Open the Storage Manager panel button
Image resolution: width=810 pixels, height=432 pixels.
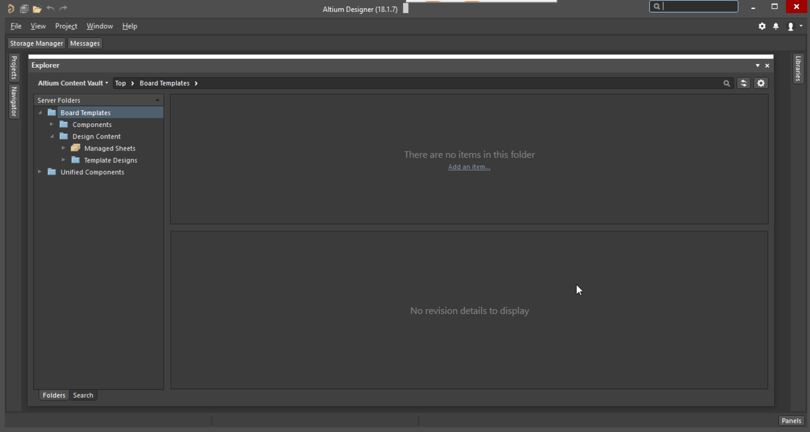(x=36, y=44)
